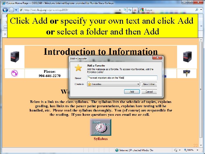Click phone number 904-646-2270
The width and height of the screenshot is (205, 154).
[x=50, y=76]
